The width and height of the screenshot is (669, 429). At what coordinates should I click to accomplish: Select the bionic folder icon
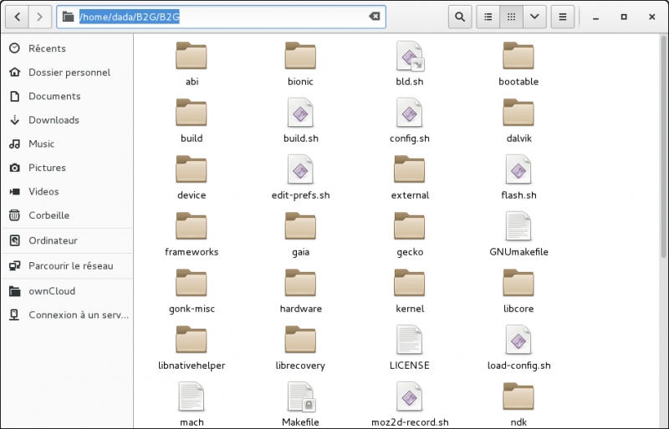click(x=300, y=56)
